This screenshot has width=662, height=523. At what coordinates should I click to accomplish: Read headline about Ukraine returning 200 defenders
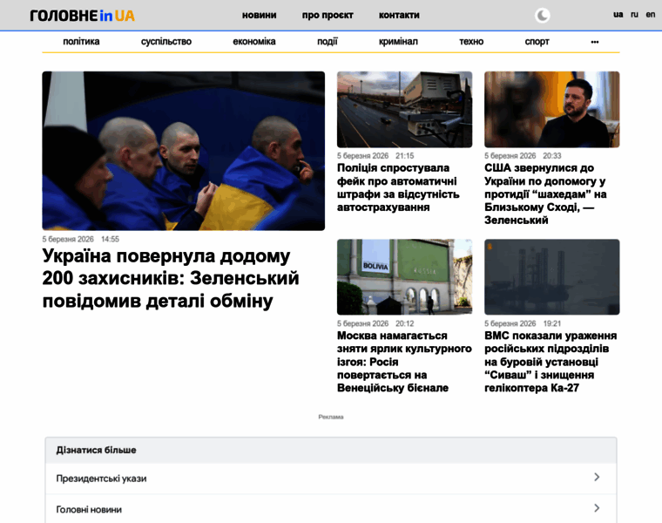tap(171, 279)
